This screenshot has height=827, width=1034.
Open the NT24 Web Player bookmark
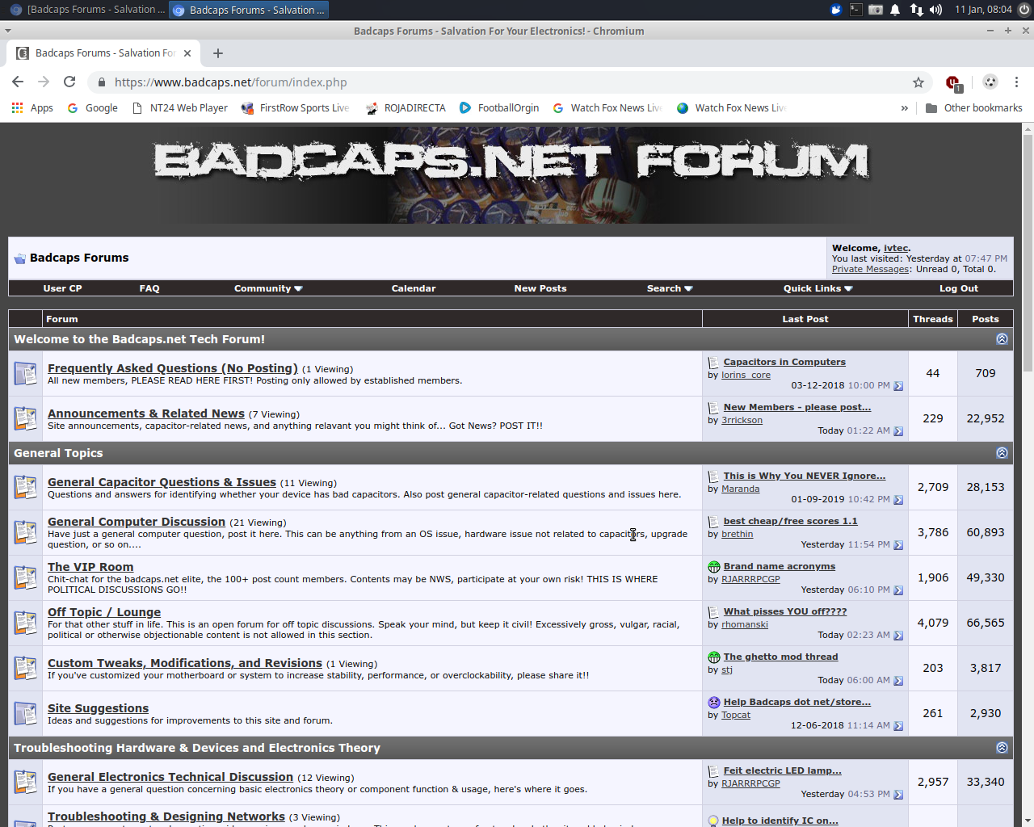point(179,108)
